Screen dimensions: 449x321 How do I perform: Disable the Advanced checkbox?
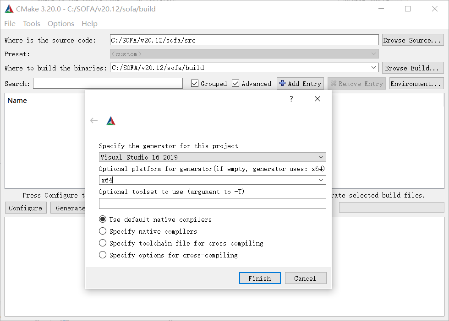[235, 83]
